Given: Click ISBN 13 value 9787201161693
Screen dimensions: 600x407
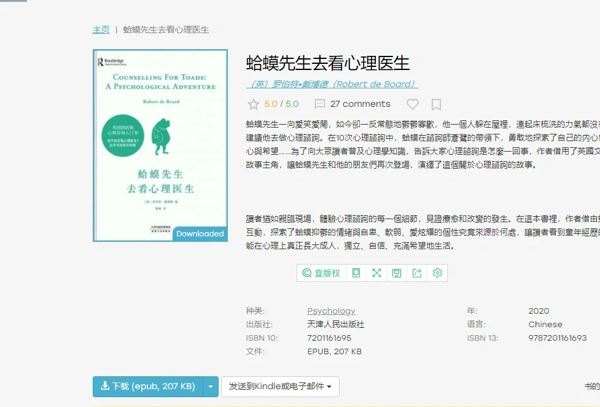Looking at the screenshot, I should [558, 338].
